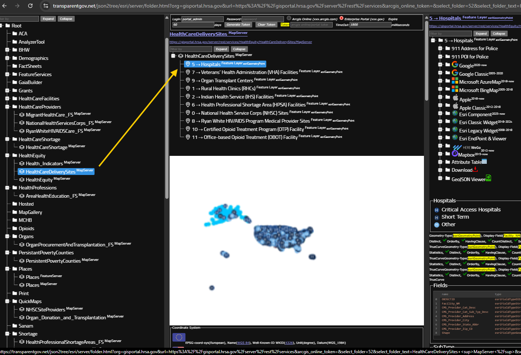
Task: Expand the 911 Address for Police node
Action: coord(440,48)
